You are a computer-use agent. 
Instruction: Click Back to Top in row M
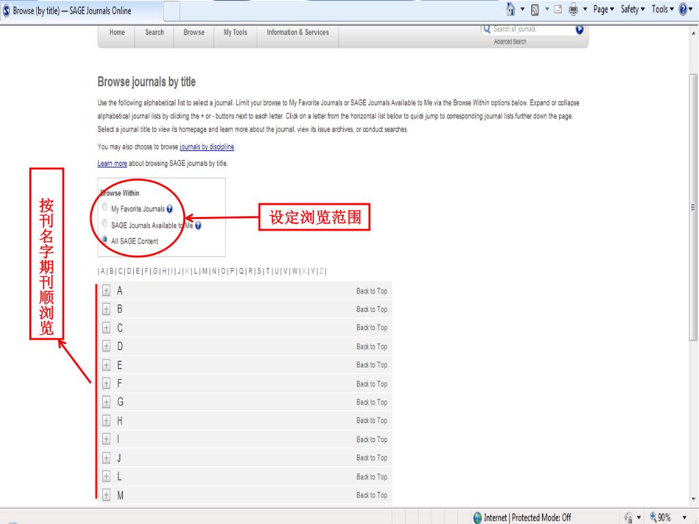pos(372,495)
